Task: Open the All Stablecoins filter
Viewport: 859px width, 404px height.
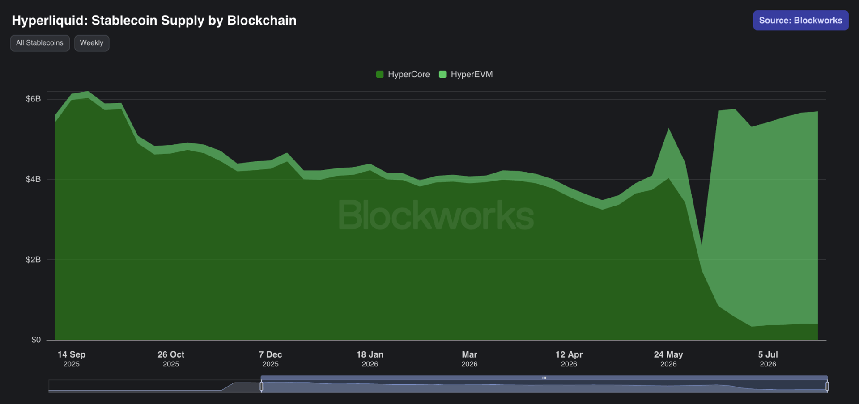Action: point(40,43)
